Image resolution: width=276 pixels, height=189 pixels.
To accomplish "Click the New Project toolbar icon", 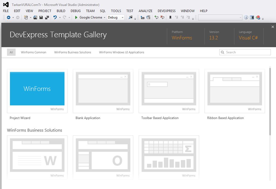I will click(x=26, y=17).
